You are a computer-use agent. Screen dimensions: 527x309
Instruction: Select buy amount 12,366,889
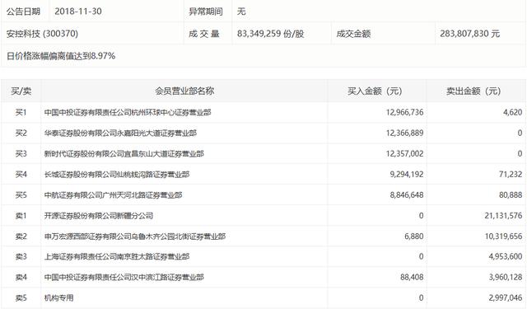(404, 133)
